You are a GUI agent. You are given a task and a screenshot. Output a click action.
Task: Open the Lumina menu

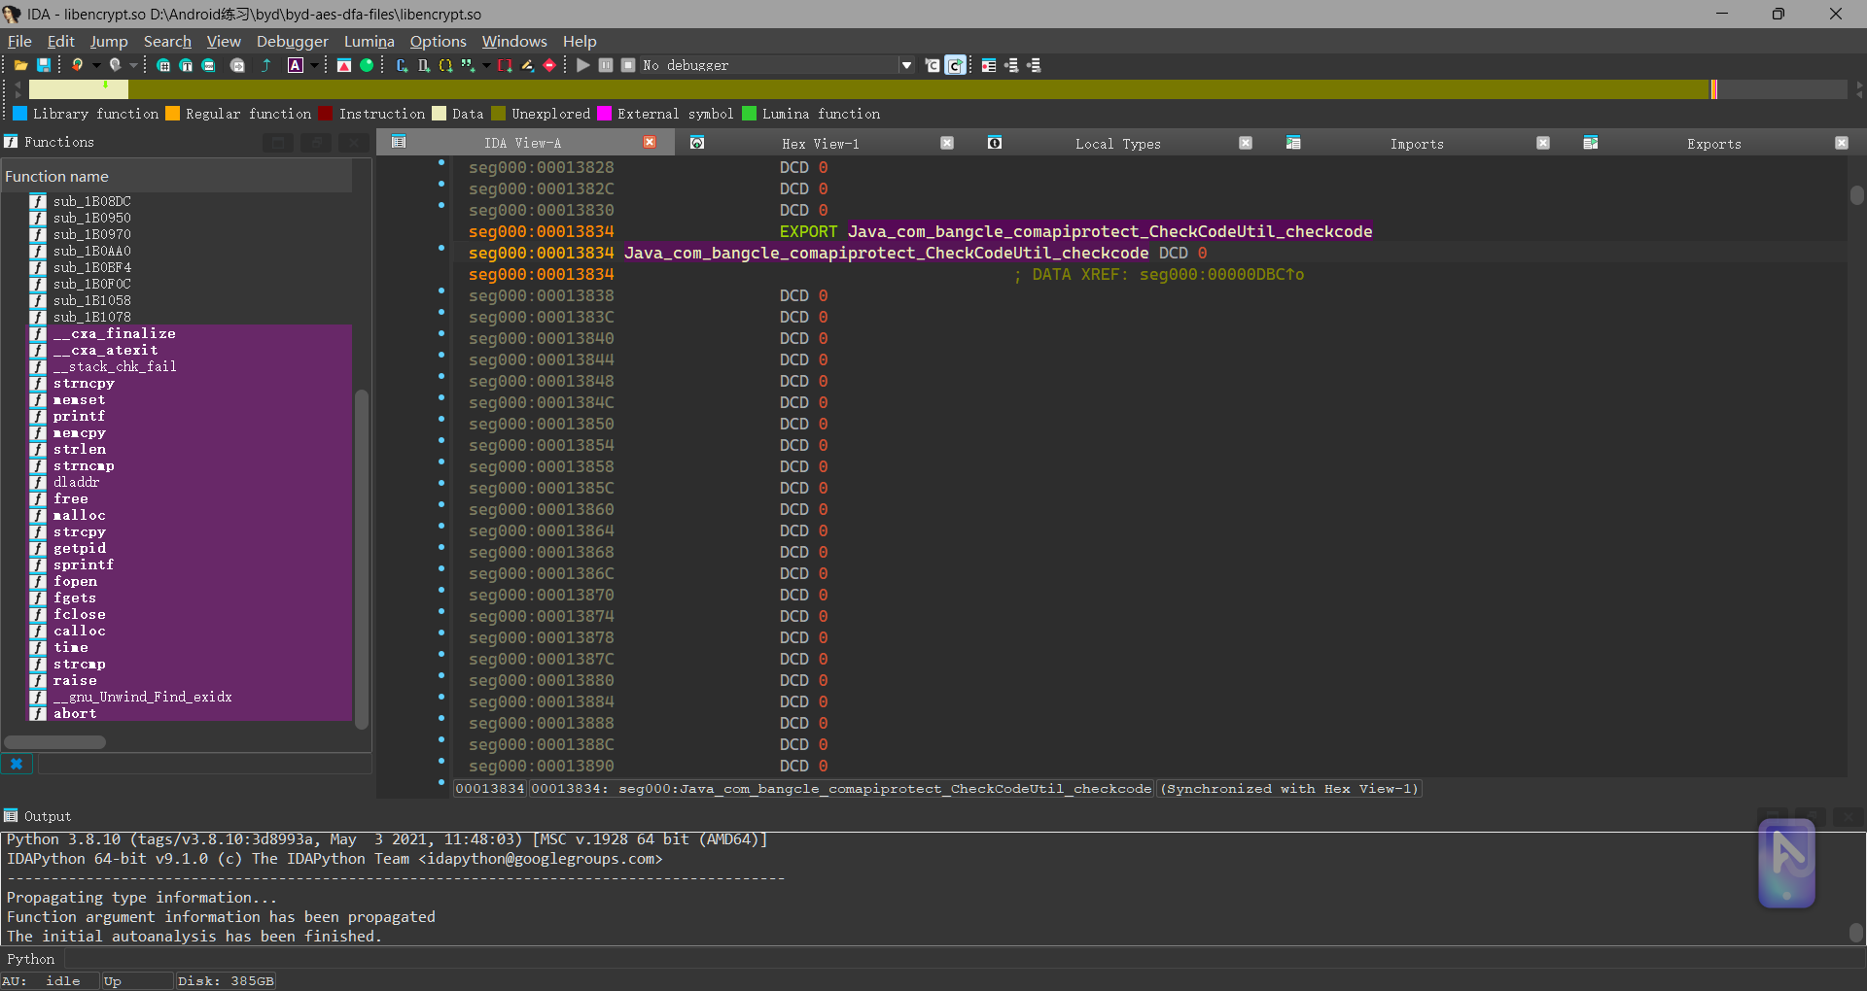point(370,41)
